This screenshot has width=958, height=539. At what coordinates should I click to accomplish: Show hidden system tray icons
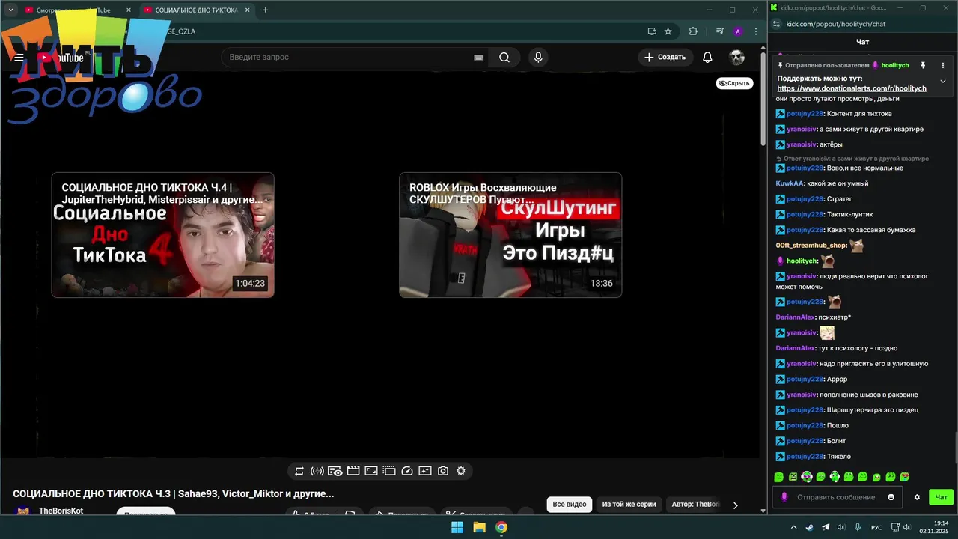click(x=793, y=528)
